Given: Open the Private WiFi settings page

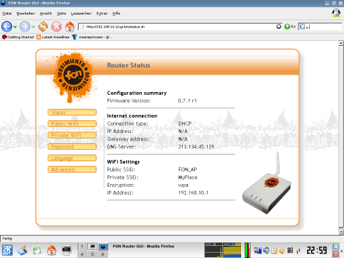Looking at the screenshot, I should click(72, 135).
